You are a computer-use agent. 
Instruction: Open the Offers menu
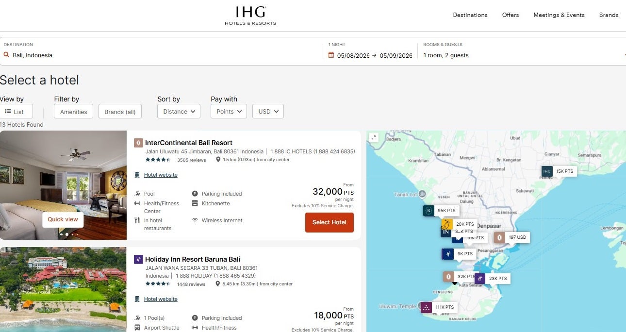511,15
